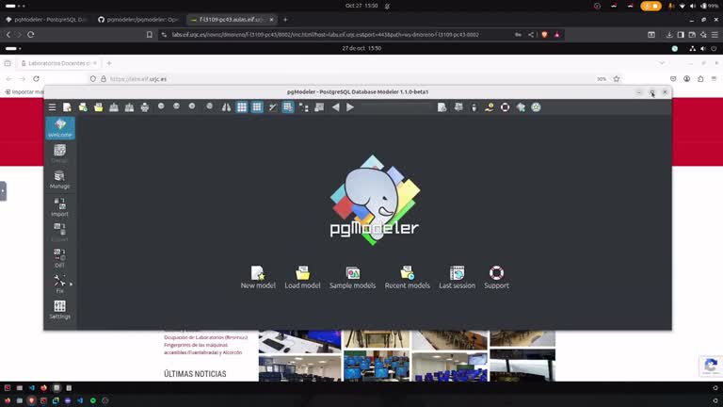This screenshot has height=407, width=723.
Task: Open Ocupación de Laboratorios link
Action: pos(205,337)
